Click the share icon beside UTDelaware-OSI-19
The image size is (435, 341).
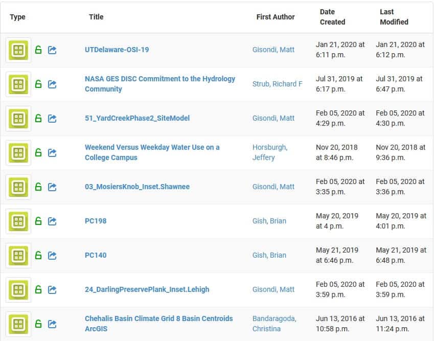(x=52, y=50)
